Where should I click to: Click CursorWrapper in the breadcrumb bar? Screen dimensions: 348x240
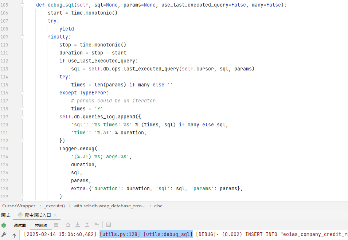(x=19, y=206)
